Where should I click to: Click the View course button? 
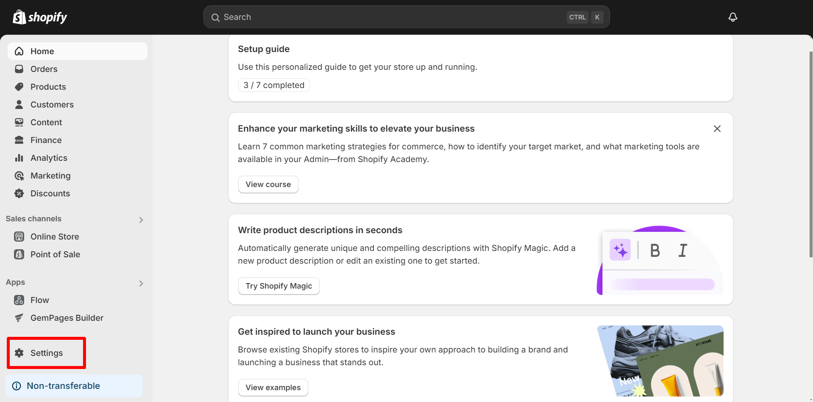coord(268,184)
